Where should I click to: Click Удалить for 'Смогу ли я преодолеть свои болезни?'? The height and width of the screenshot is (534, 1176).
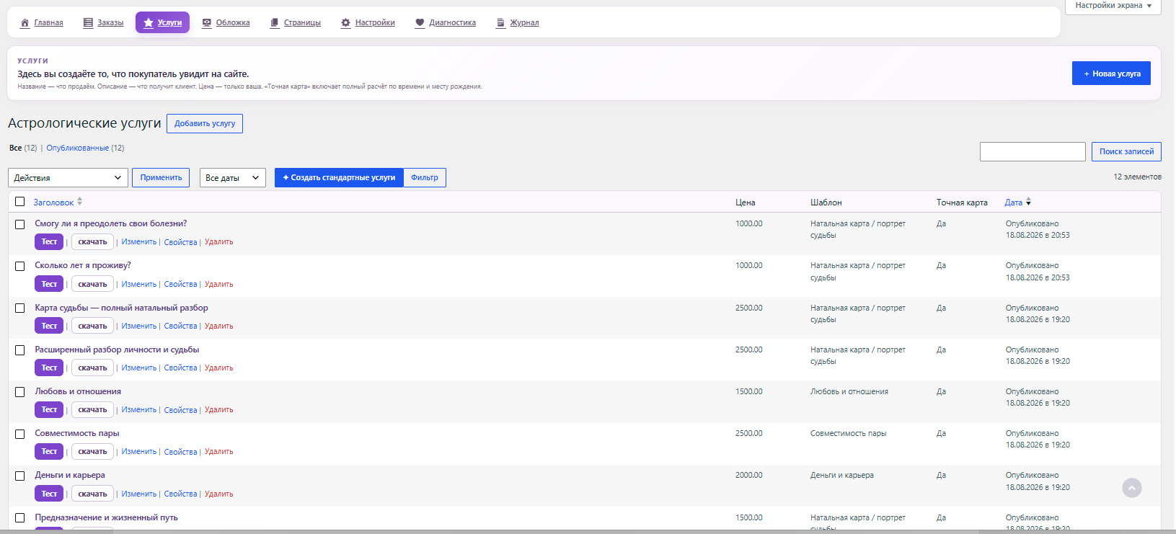point(218,242)
